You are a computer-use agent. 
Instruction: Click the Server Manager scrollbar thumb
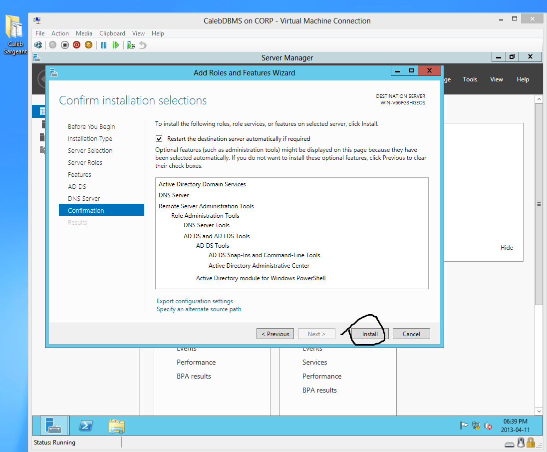539,204
